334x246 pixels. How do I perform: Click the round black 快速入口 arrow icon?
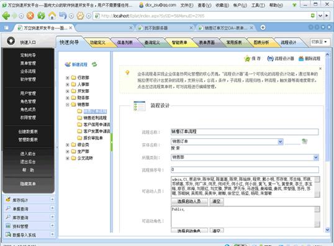click(x=11, y=41)
